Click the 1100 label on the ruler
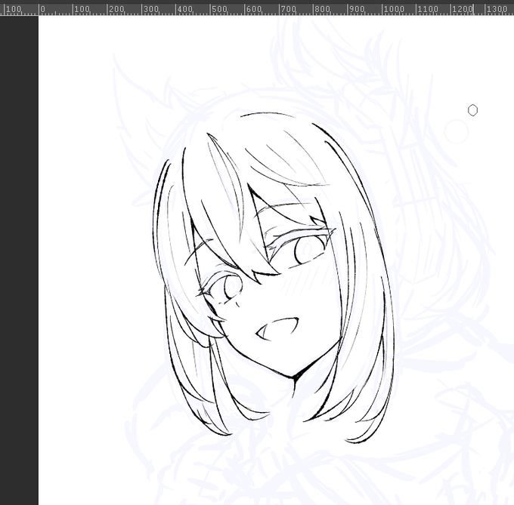 pyautogui.click(x=428, y=9)
